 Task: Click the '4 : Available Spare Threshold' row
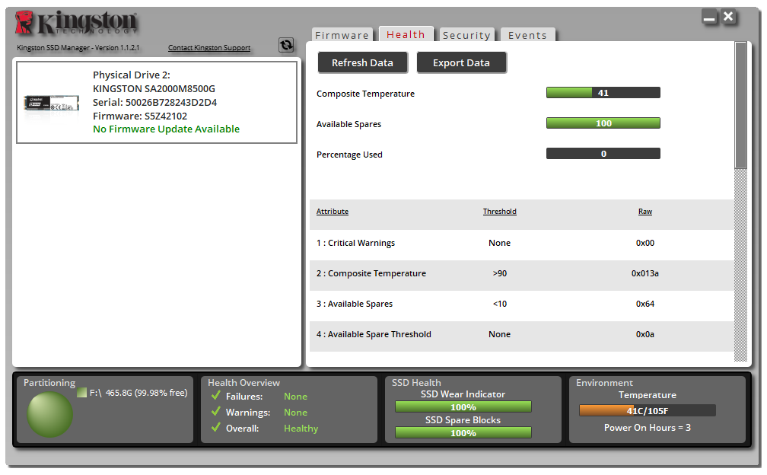pyautogui.click(x=521, y=335)
